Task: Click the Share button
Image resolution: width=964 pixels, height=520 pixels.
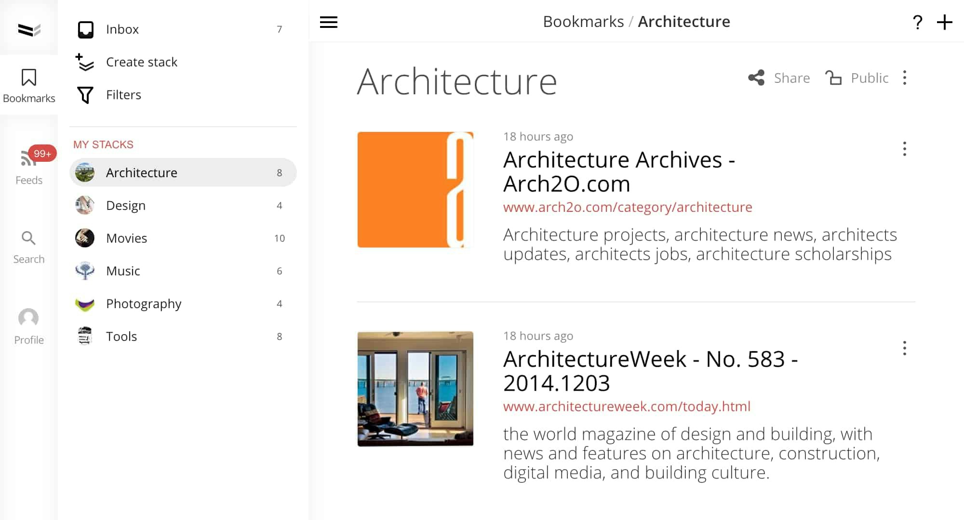Action: point(779,78)
